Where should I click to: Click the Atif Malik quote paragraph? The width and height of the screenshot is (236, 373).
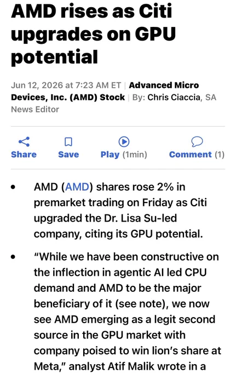coord(127,312)
